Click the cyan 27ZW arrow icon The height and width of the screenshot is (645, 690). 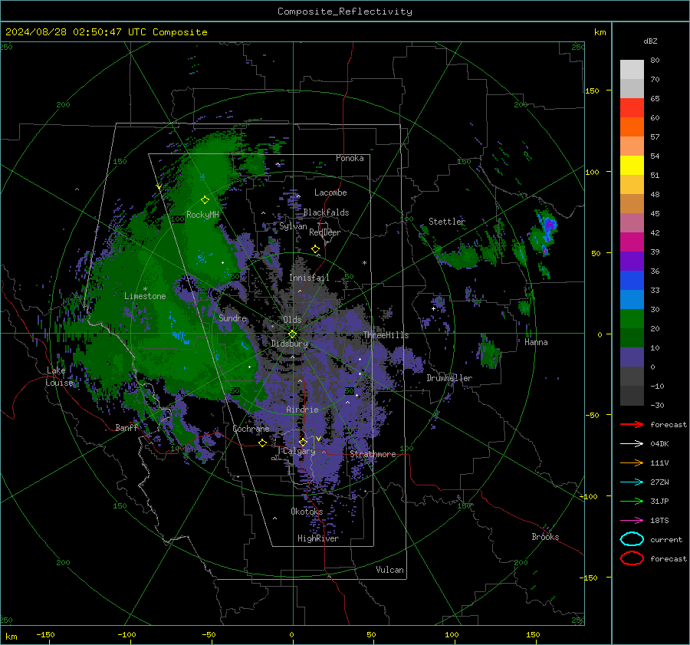[x=632, y=482]
